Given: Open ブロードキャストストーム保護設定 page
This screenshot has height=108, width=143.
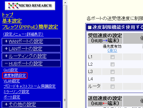Looking at the screenshot, I should [29, 86].
